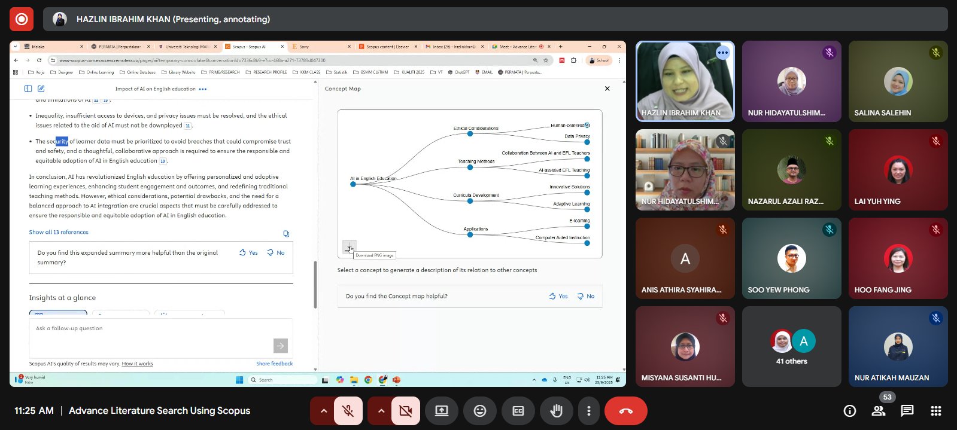Raise your hand in the meeting

557,411
